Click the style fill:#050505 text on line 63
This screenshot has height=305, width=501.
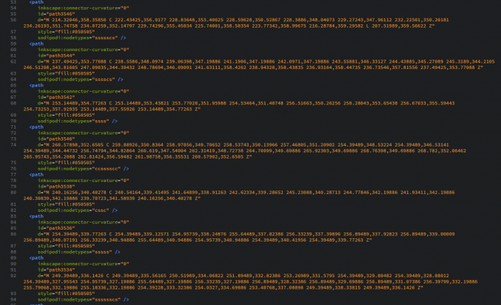coord(66,73)
